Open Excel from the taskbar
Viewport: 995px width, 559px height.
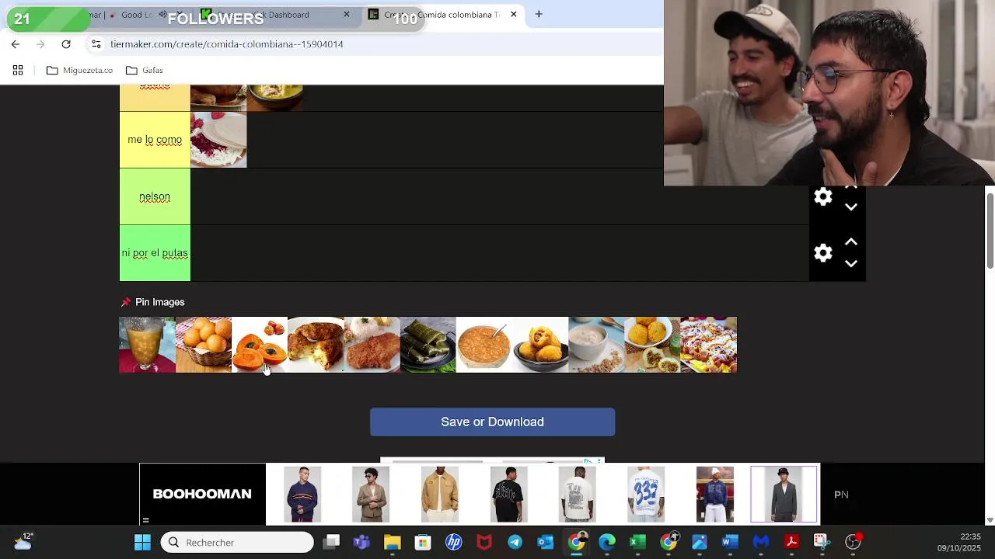pos(637,542)
